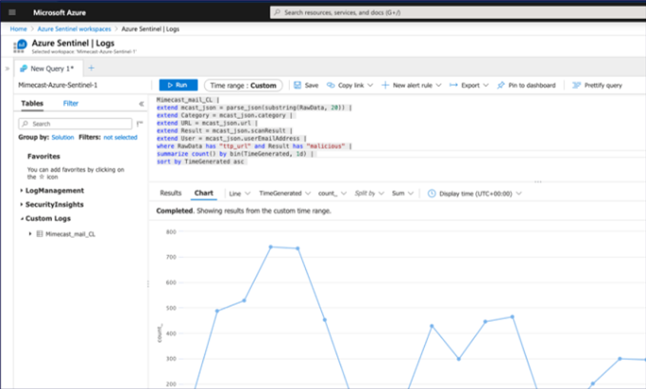
Task: Add a new query tab with plus icon
Action: click(91, 68)
